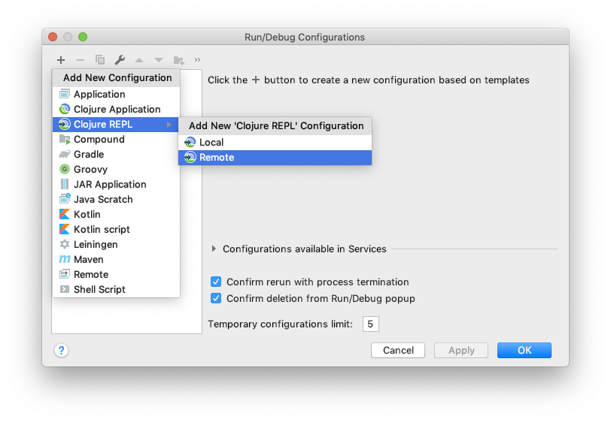Click the OK button
This screenshot has height=422, width=611.
pos(524,351)
